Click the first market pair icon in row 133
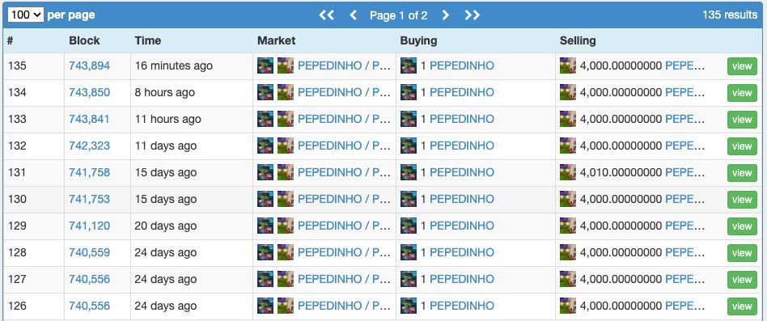This screenshot has width=767, height=321. point(265,119)
